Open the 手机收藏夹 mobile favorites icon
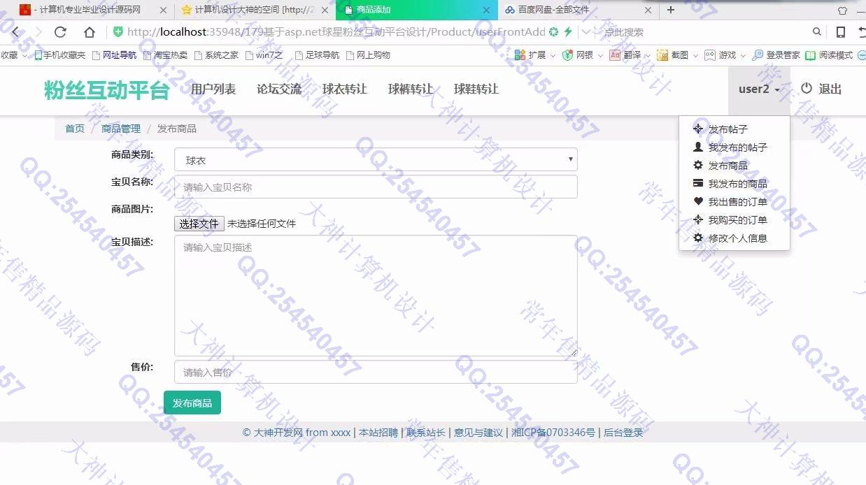 point(38,55)
